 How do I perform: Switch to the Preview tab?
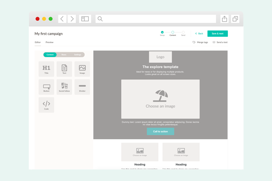(x=49, y=42)
